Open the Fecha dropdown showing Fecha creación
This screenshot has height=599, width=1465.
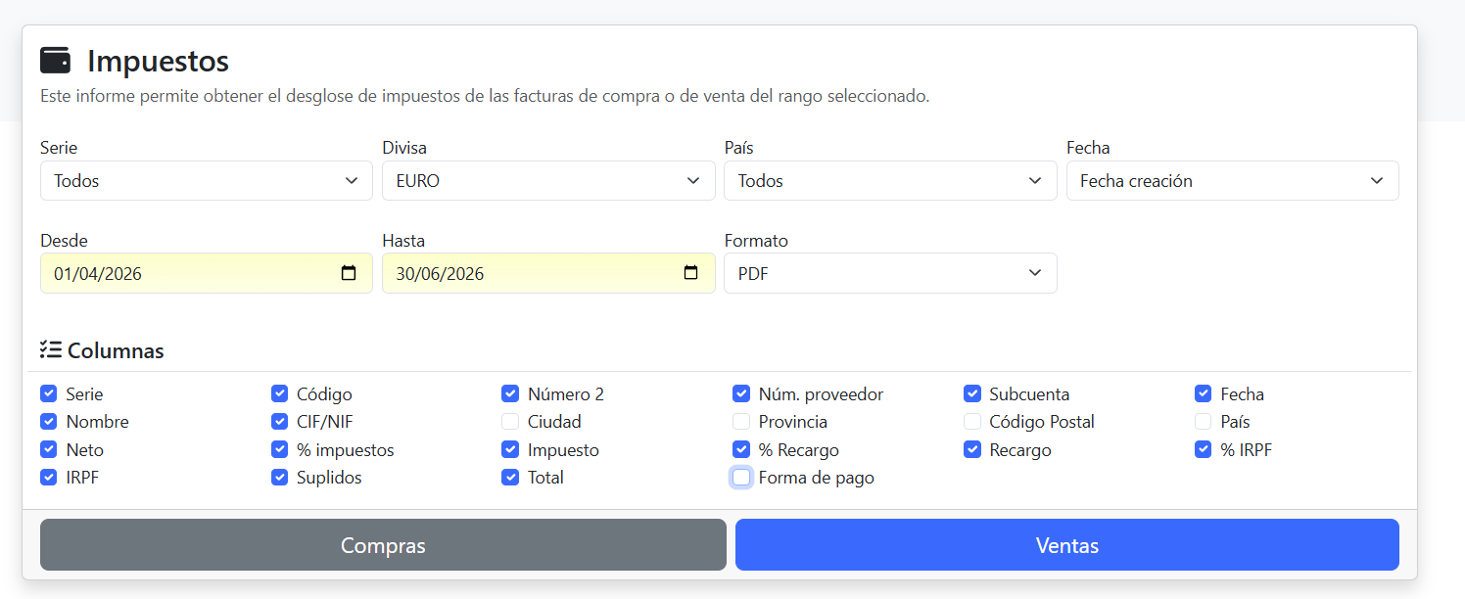[x=1233, y=180]
